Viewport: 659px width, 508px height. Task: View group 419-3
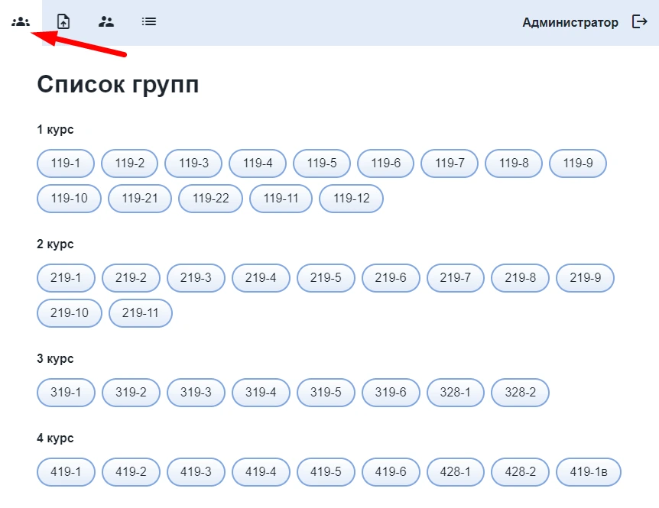pos(196,472)
